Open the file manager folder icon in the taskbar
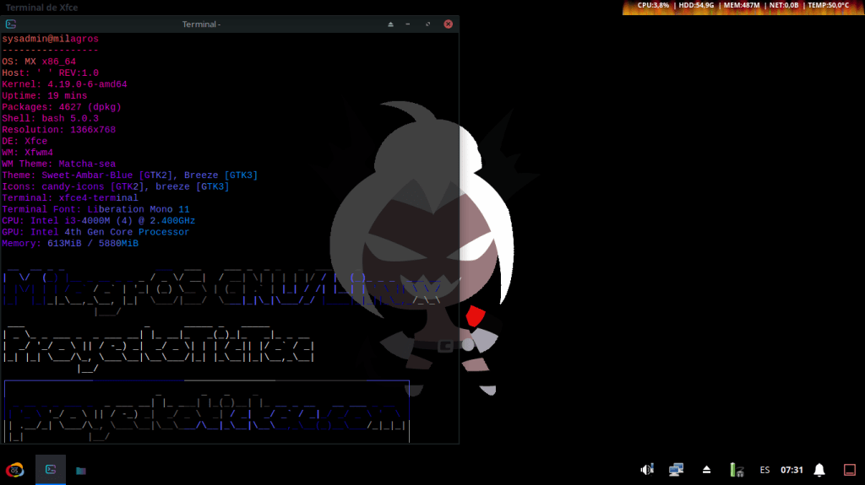The image size is (865, 485). [81, 470]
